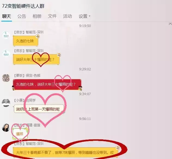Screen dimensions: 172x159
Task: Open the 聊天 tab
Action: 7,16
